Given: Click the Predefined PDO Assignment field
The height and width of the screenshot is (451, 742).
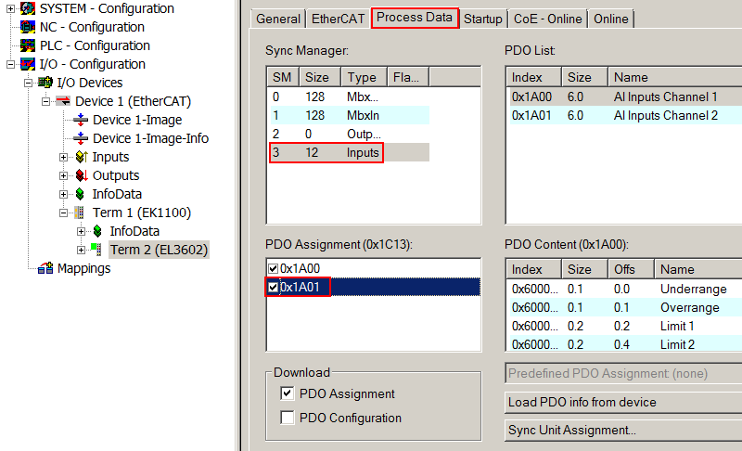Looking at the screenshot, I should 623,373.
